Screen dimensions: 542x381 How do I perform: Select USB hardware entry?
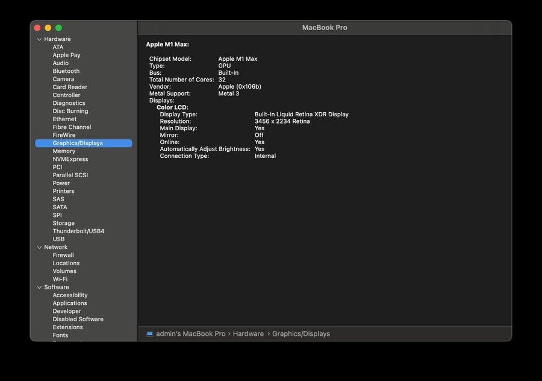58,239
